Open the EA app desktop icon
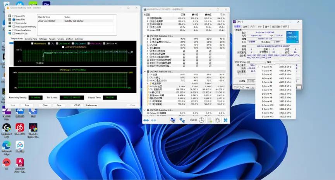This screenshot has height=180, width=335. (7, 163)
